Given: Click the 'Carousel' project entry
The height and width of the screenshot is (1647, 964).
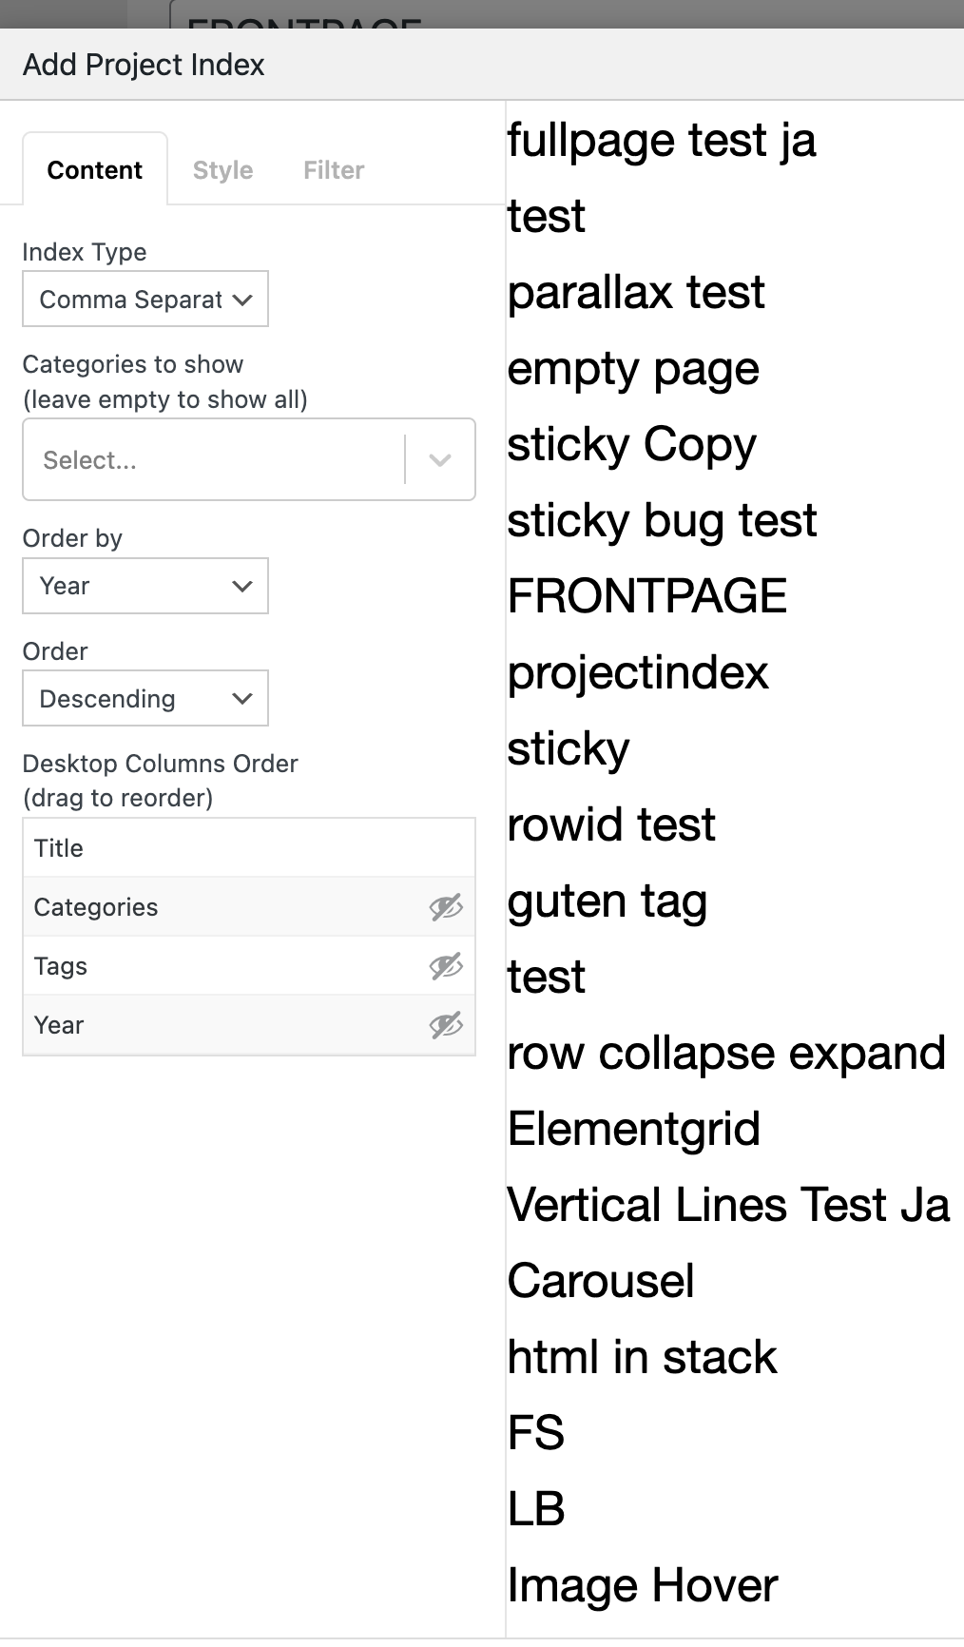Looking at the screenshot, I should point(601,1281).
